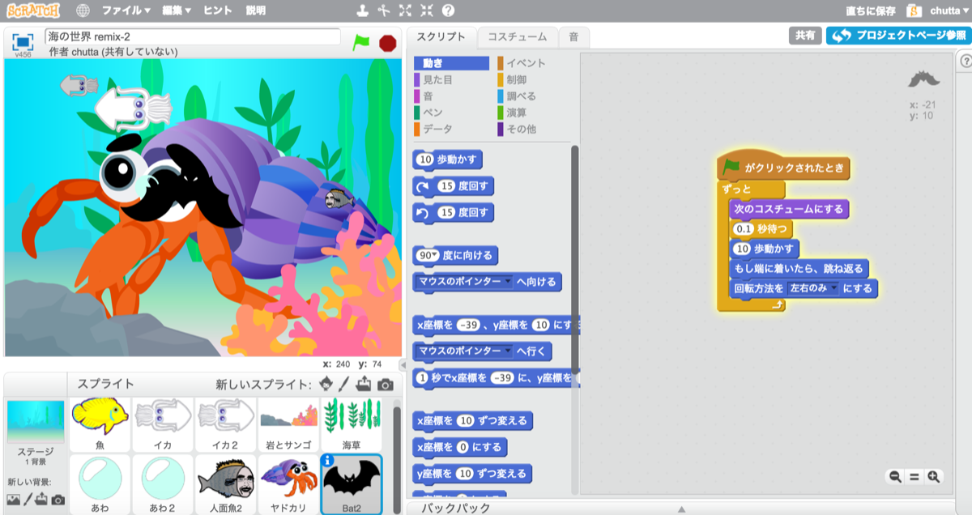
Task: Paint a new sprite with the brush icon
Action: tap(343, 382)
